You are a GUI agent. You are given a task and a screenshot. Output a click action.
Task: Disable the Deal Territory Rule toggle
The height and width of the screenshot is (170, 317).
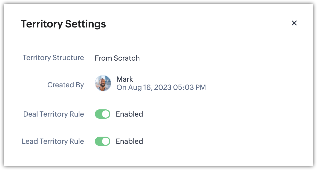coord(103,114)
